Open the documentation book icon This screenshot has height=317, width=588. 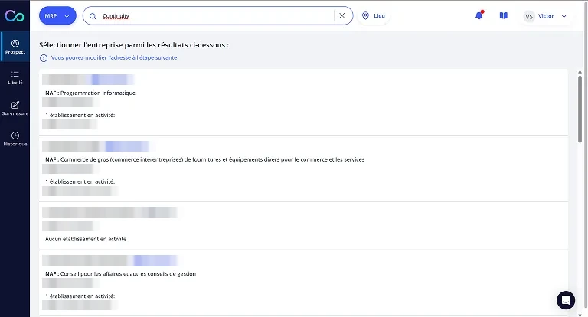[504, 16]
